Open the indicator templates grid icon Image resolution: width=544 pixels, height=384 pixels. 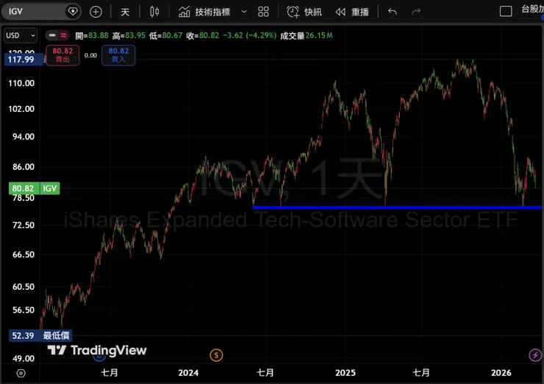(x=263, y=12)
